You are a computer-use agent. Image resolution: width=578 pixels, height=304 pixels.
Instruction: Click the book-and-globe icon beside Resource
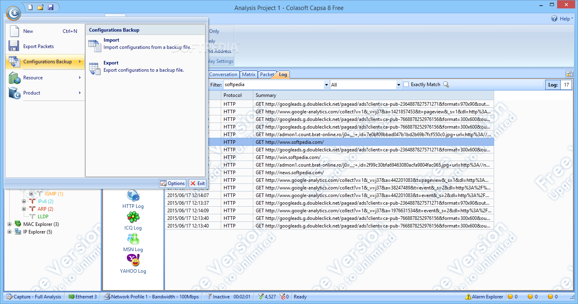[14, 78]
